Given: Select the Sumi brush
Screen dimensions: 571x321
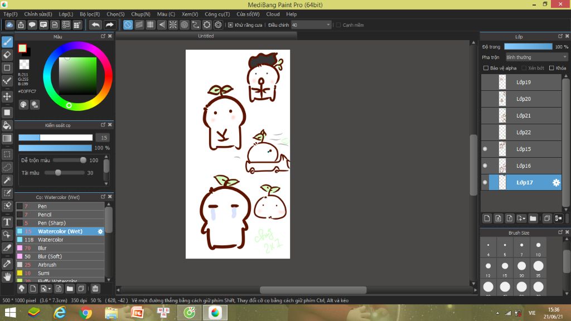Looking at the screenshot, I should coord(60,273).
